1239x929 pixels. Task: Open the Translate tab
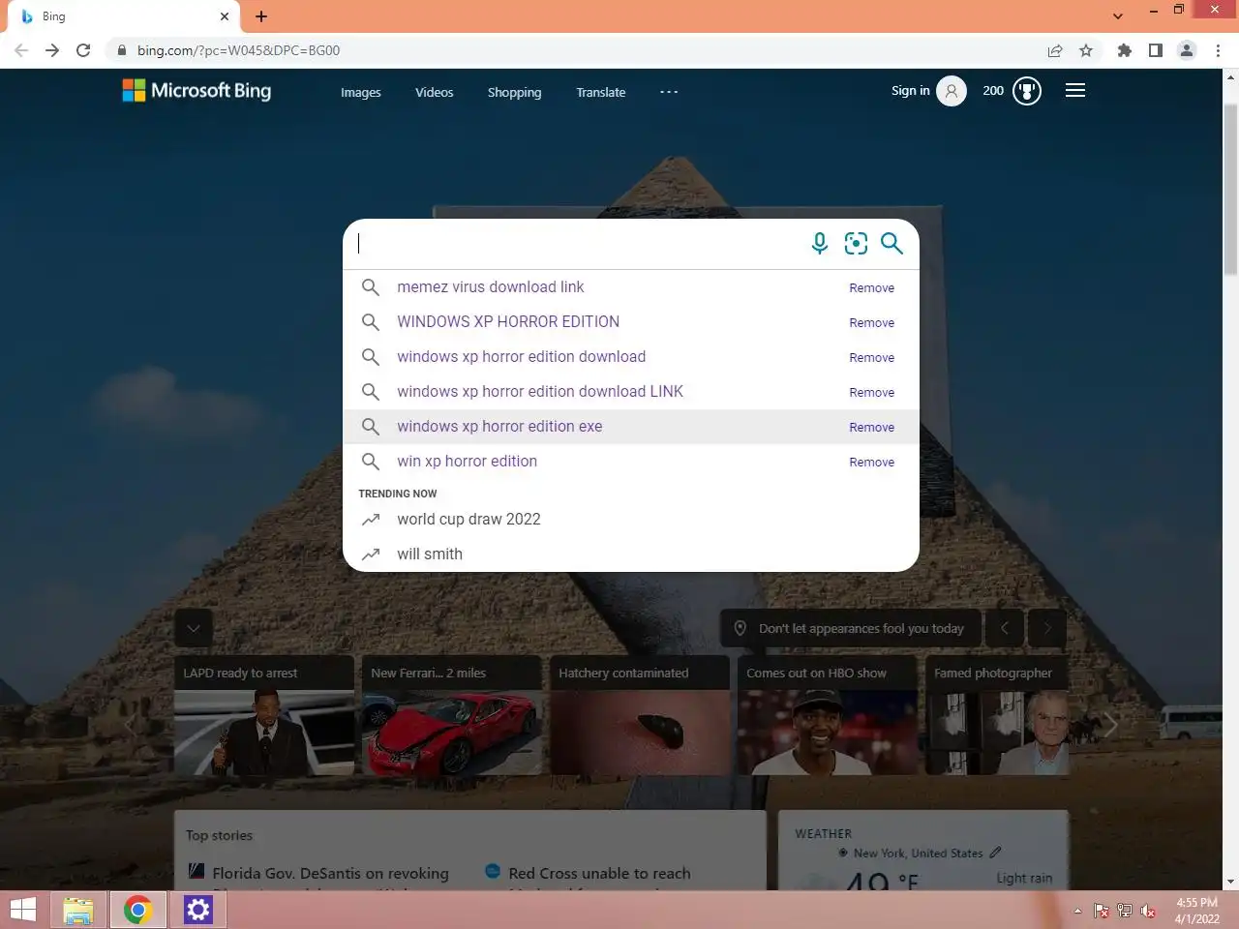(x=600, y=92)
